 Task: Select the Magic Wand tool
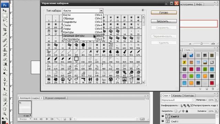(4, 25)
